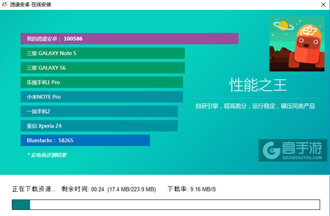Select the 三星 GALAXY Note 5 bar

click(102, 53)
